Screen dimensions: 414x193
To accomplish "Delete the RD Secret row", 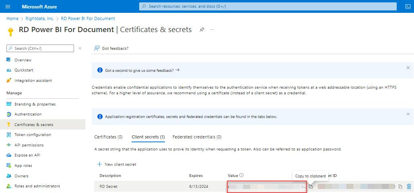I will [x=409, y=187].
